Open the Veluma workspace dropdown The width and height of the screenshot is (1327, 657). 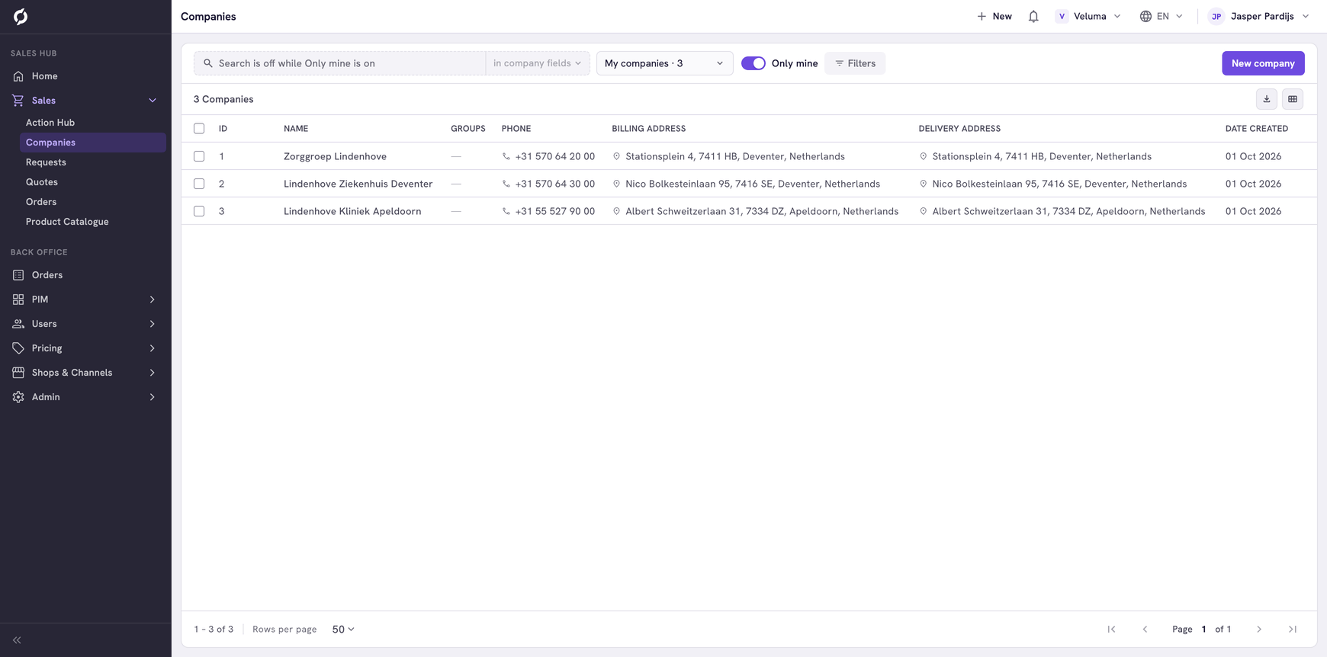pyautogui.click(x=1088, y=16)
